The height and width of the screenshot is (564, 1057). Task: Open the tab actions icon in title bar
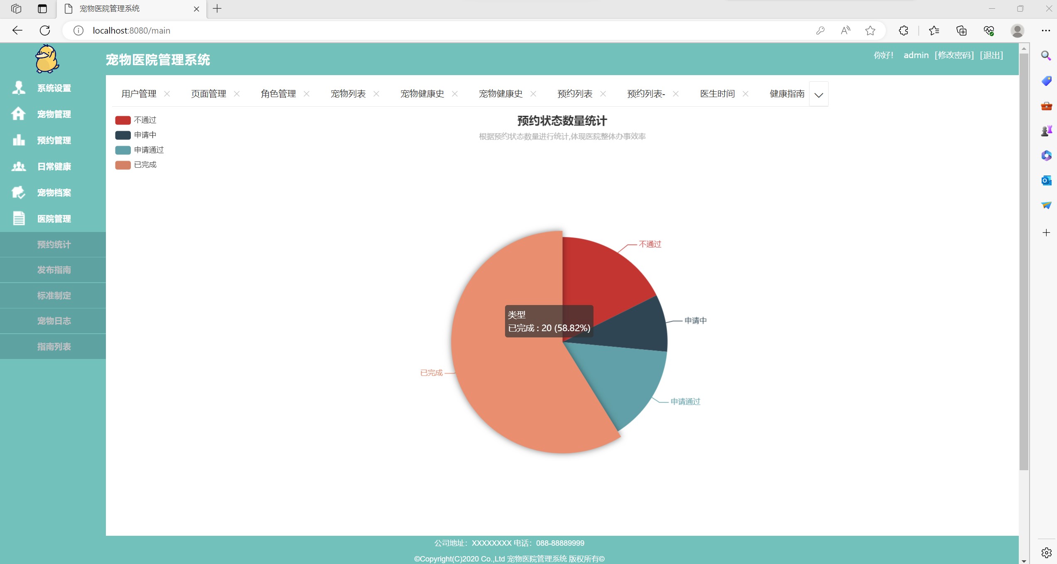click(x=42, y=9)
